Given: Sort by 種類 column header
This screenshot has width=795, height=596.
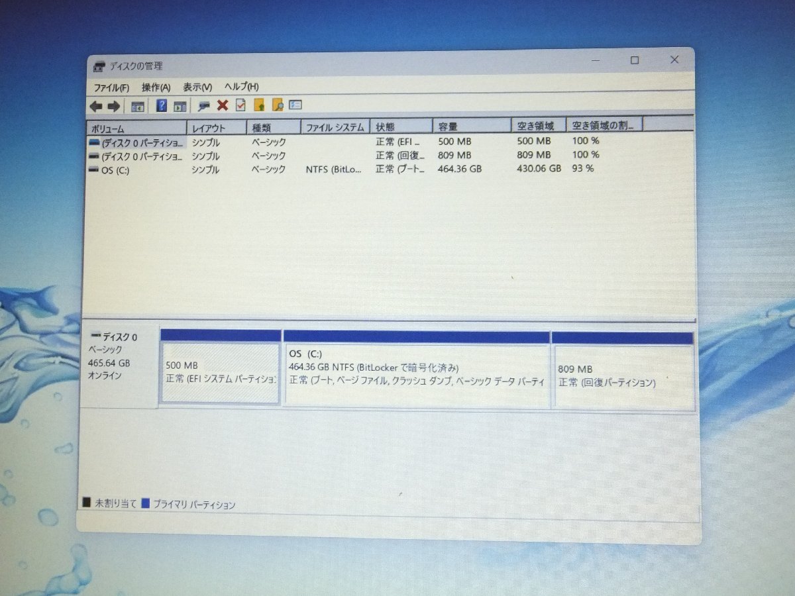Looking at the screenshot, I should (274, 127).
